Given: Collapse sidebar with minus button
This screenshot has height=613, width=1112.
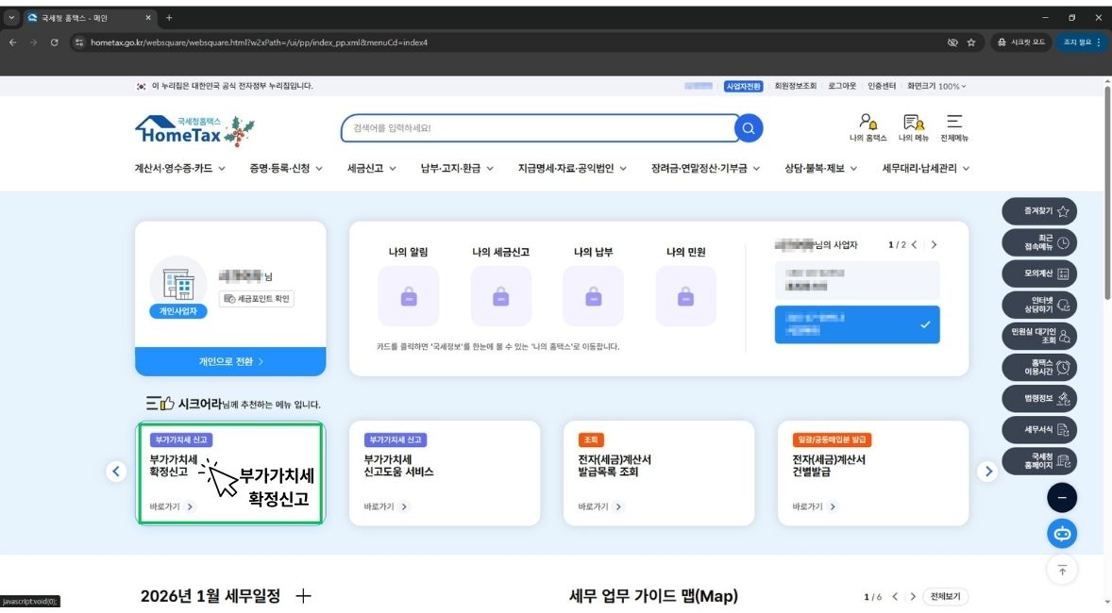Looking at the screenshot, I should (x=1062, y=498).
